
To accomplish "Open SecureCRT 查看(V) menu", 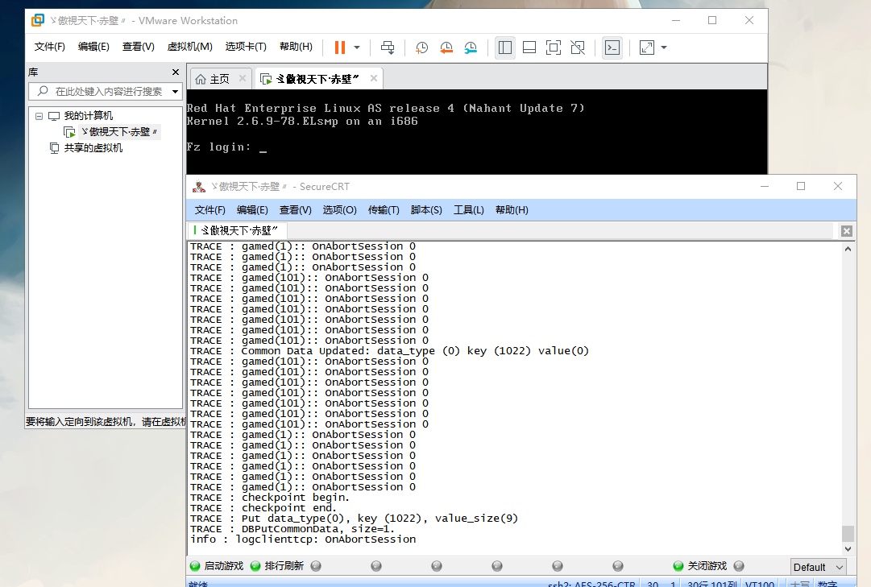I will pyautogui.click(x=296, y=210).
